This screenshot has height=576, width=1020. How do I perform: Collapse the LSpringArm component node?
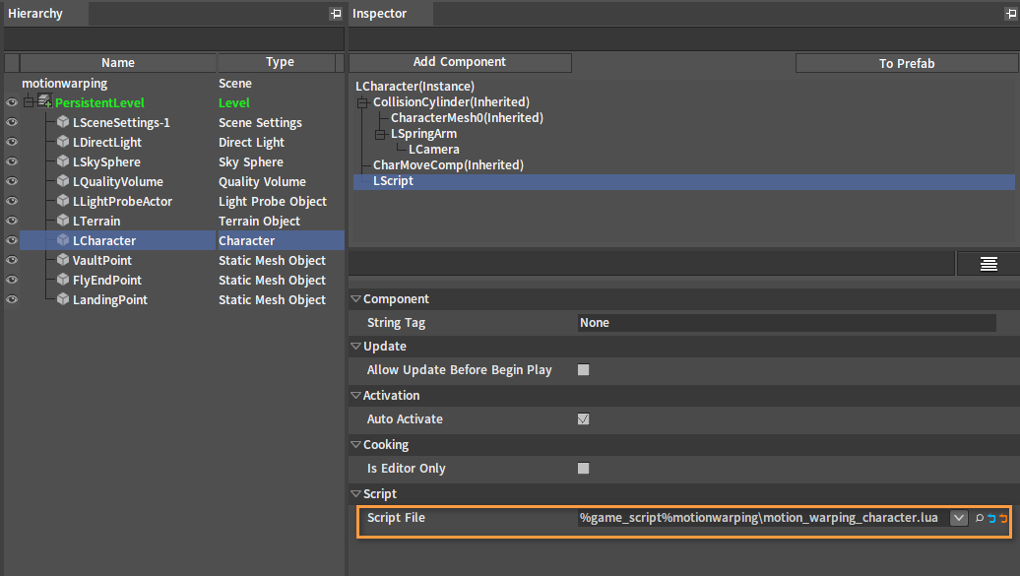[381, 134]
